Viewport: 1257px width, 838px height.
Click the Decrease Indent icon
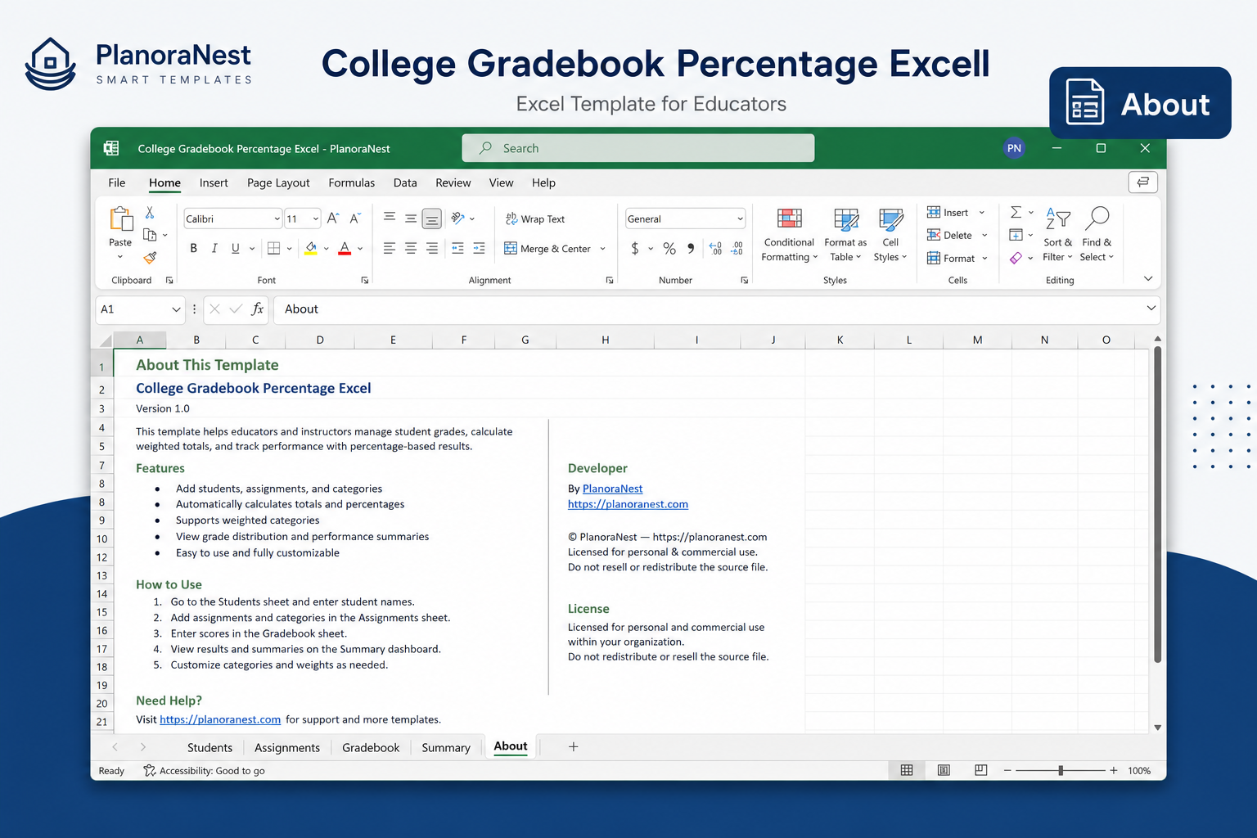coord(458,248)
